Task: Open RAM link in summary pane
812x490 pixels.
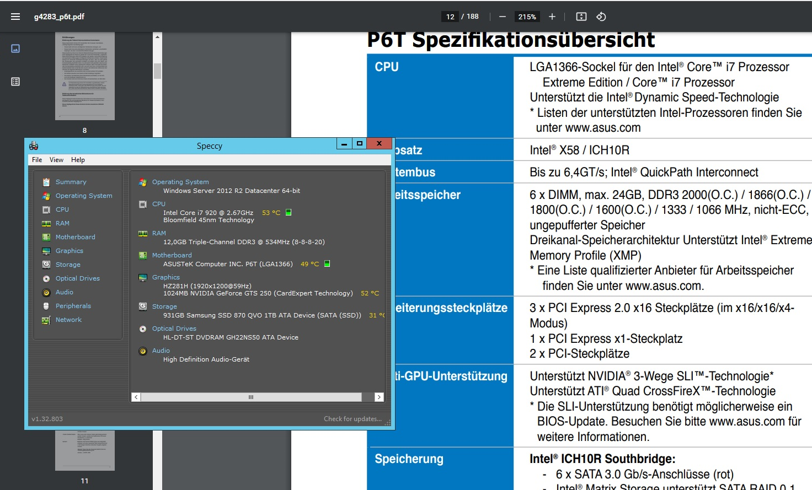Action: (159, 233)
